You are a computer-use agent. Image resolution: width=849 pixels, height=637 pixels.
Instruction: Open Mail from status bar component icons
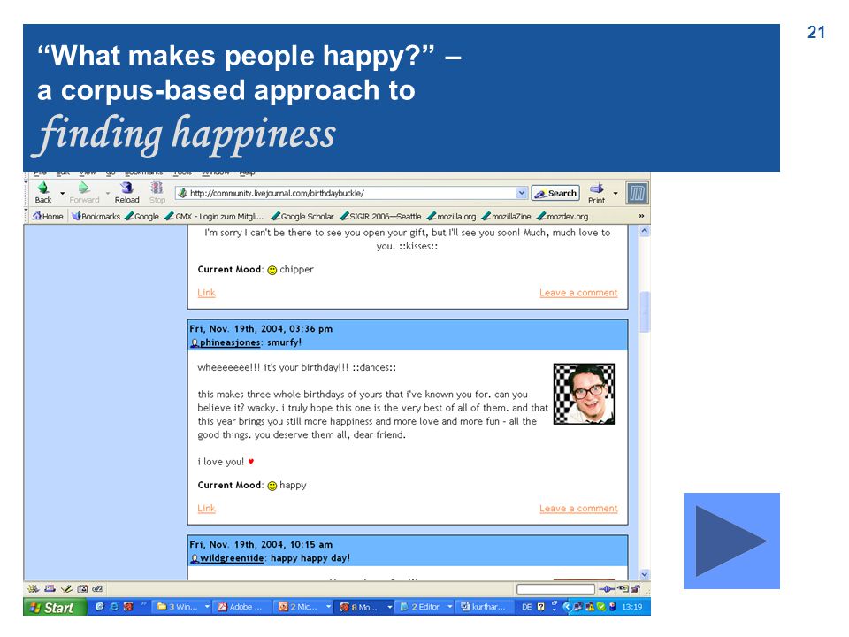point(50,589)
